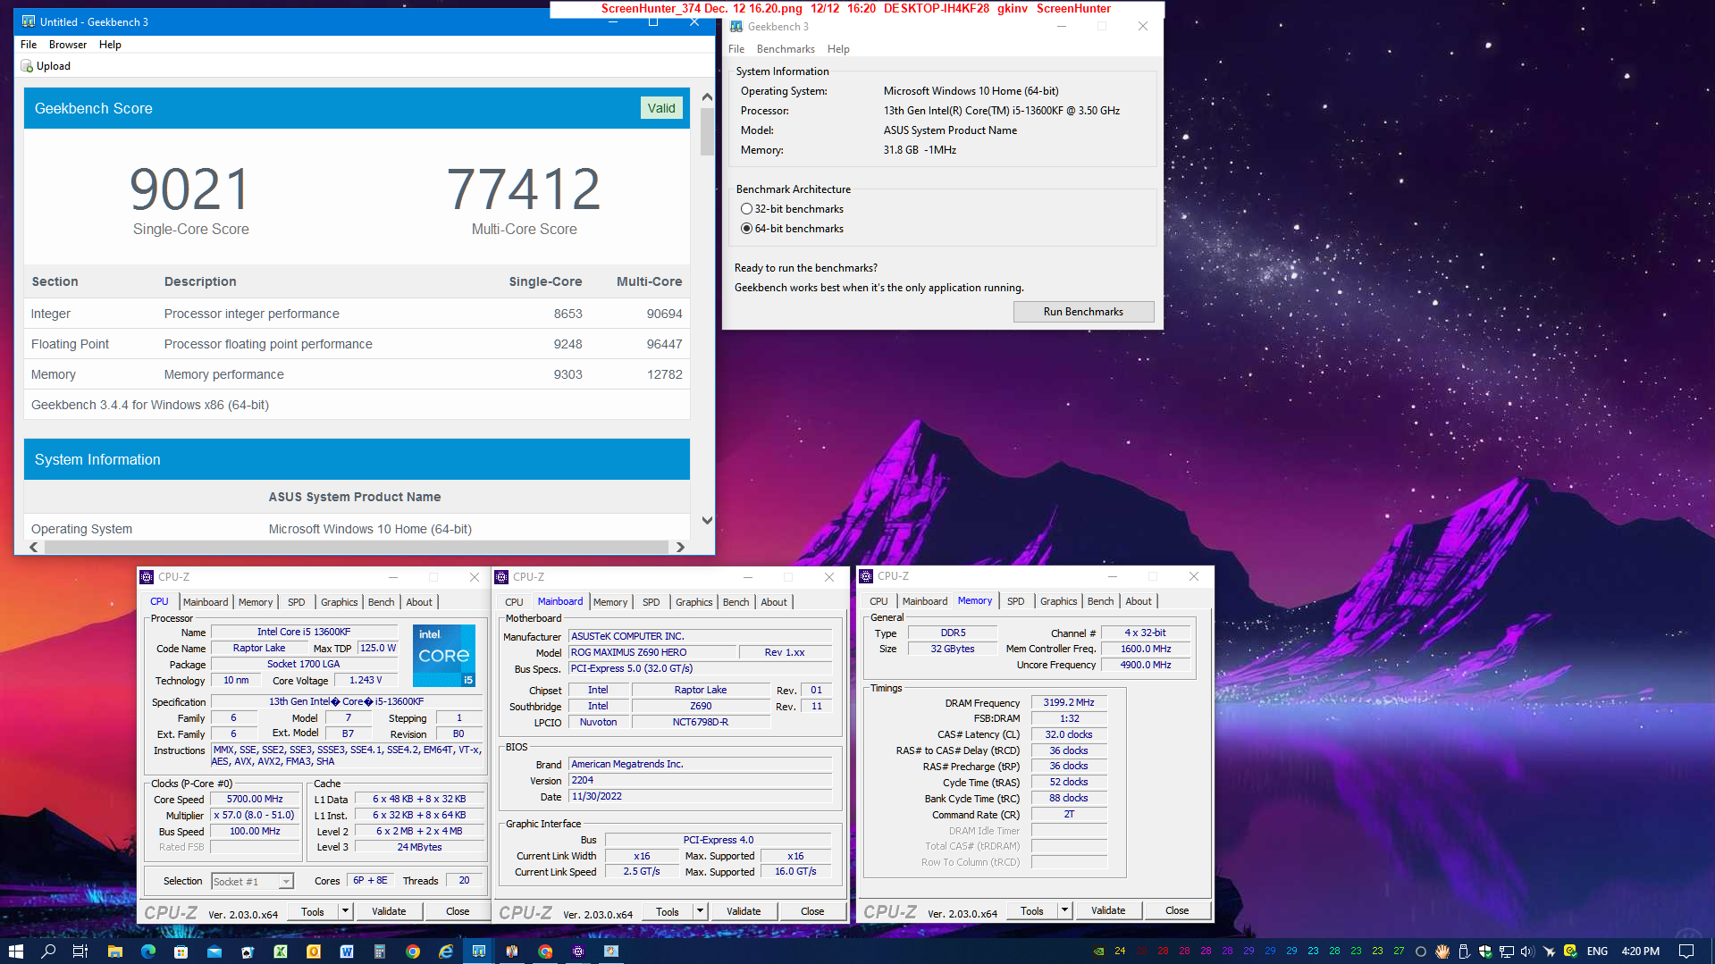Launch Word from the taskbar
Screen dimensions: 1715x964
click(x=347, y=951)
